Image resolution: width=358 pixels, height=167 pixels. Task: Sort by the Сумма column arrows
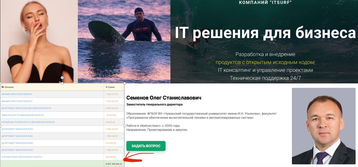[122, 87]
